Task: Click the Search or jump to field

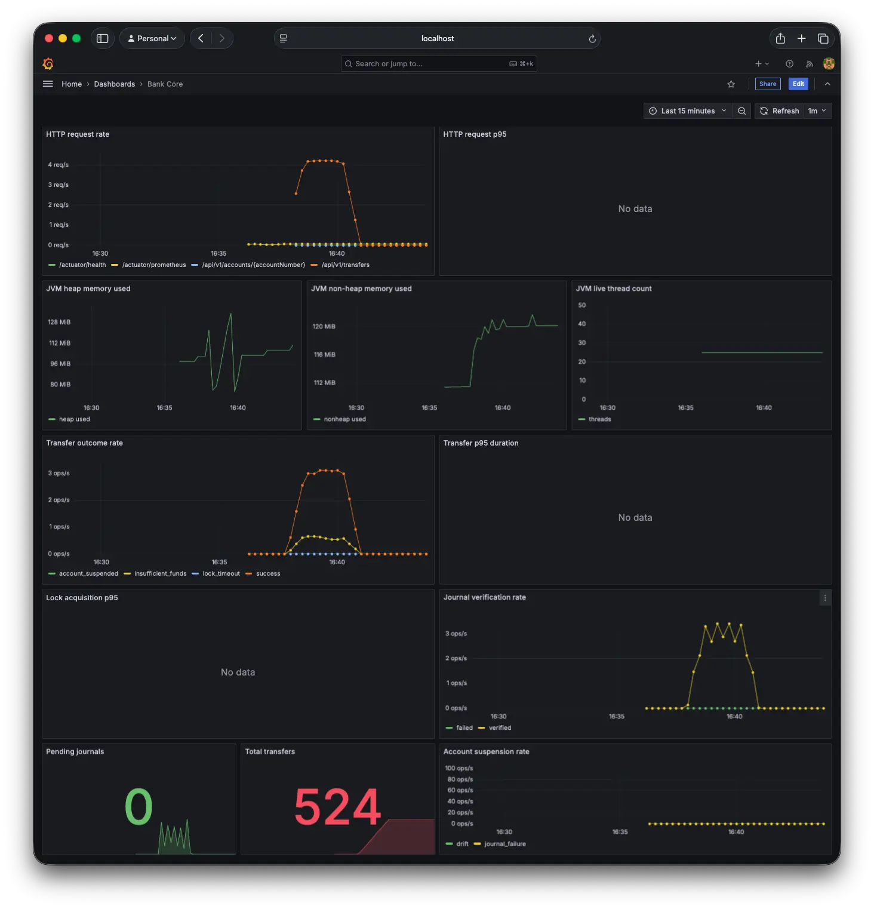Action: tap(439, 64)
